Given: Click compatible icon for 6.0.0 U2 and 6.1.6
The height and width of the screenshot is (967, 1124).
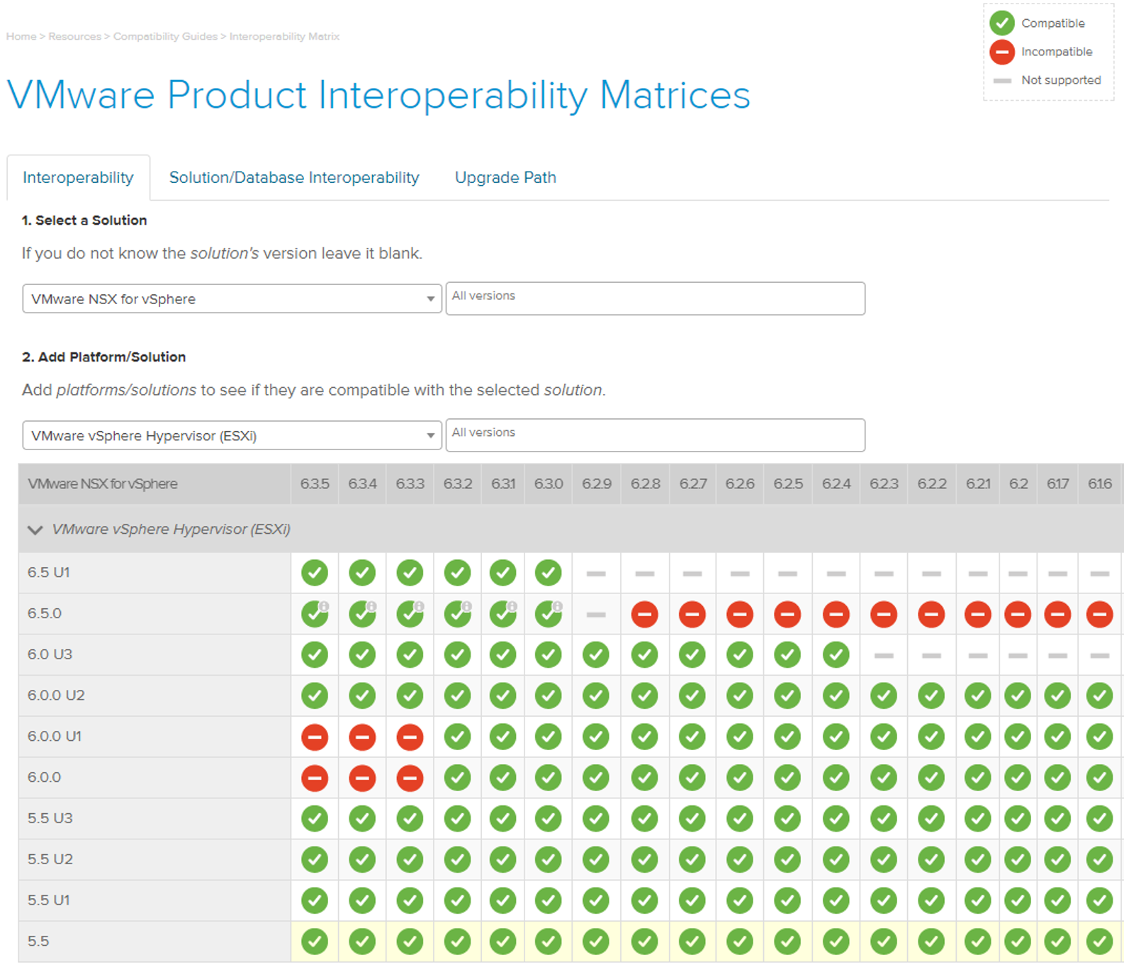Looking at the screenshot, I should click(1100, 696).
